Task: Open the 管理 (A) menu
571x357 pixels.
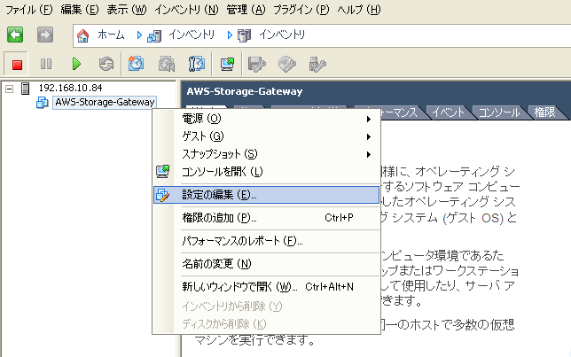Action: [246, 10]
